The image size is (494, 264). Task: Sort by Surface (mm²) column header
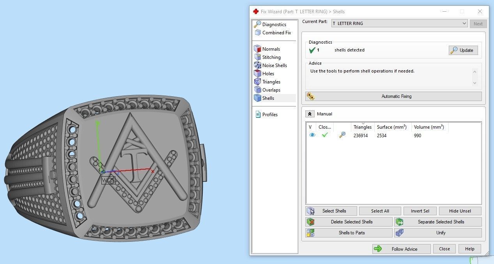tap(391, 127)
